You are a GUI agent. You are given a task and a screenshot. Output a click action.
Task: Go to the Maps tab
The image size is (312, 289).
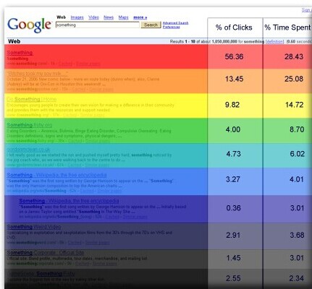[x=123, y=17]
